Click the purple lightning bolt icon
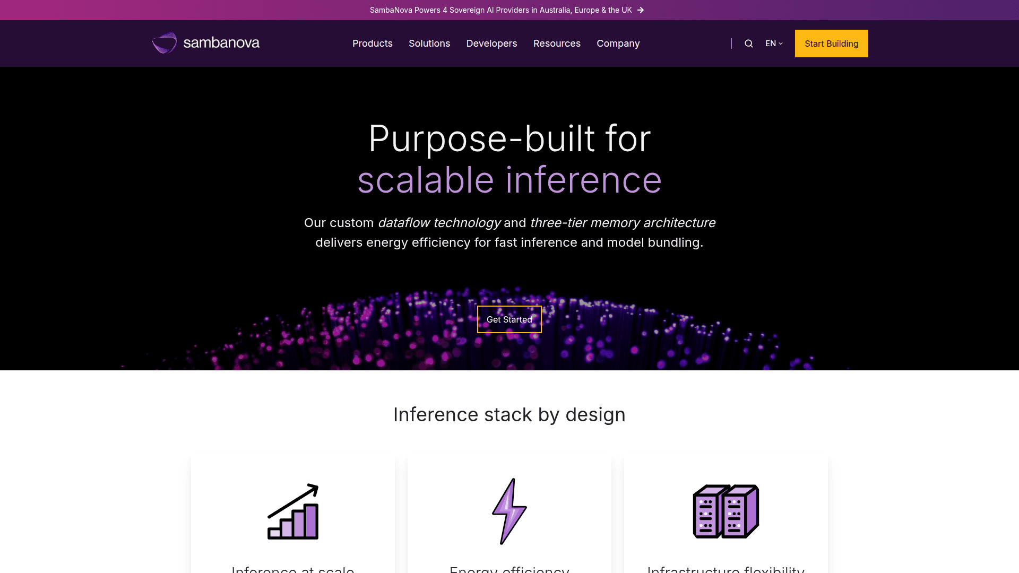This screenshot has width=1019, height=573. [x=509, y=511]
